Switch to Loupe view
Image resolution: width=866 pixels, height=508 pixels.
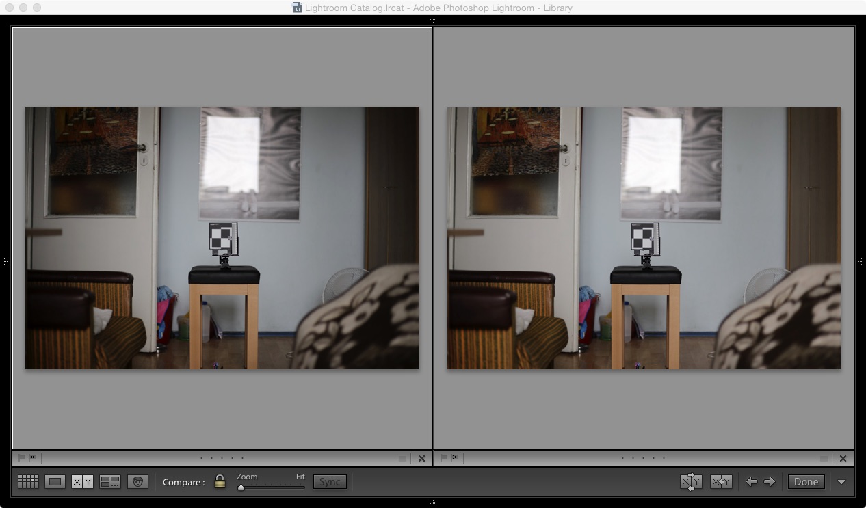tap(55, 482)
